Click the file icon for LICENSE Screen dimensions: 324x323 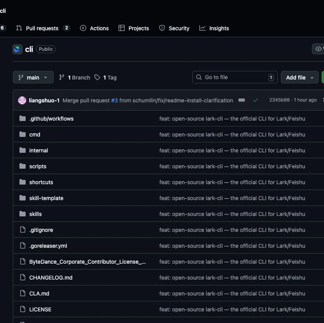(x=23, y=309)
